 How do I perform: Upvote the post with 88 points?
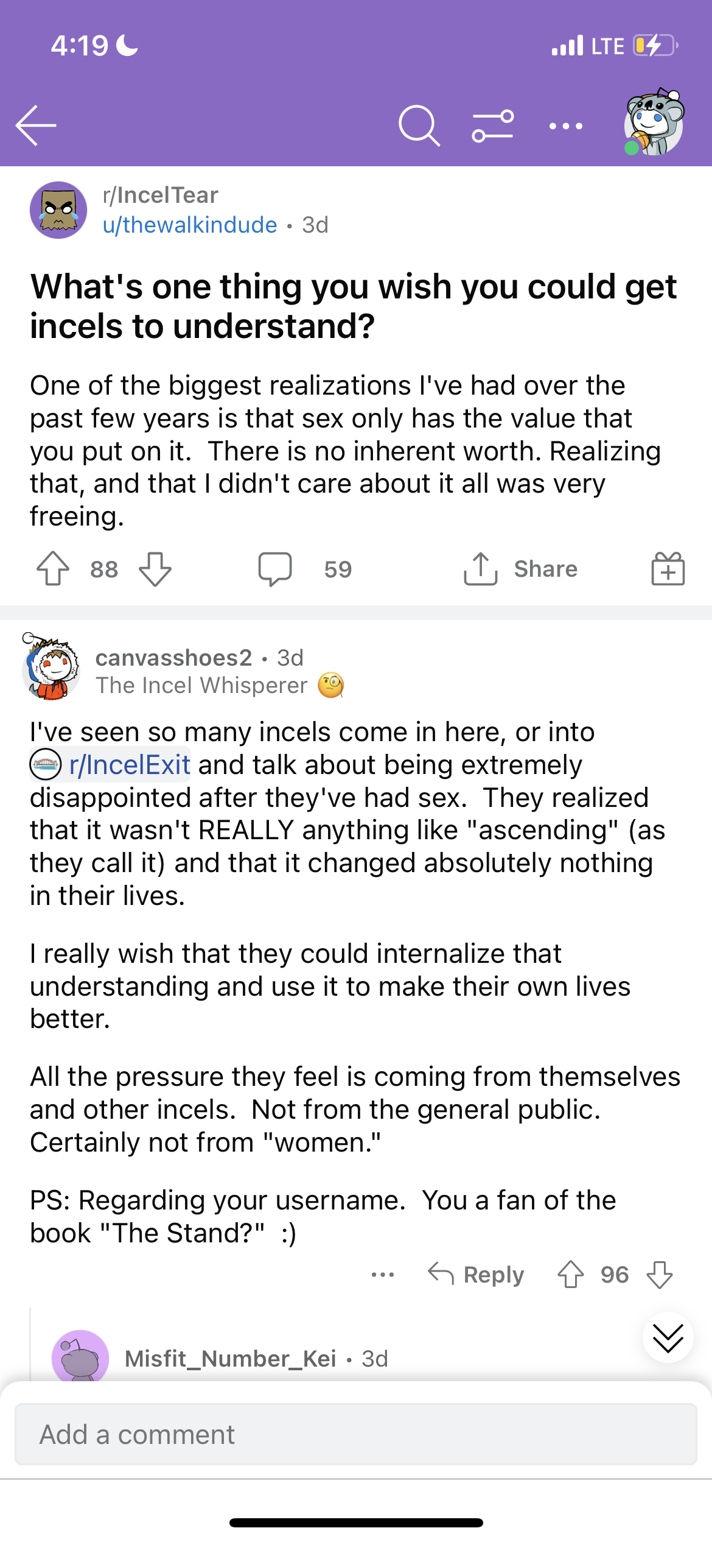coord(53,569)
